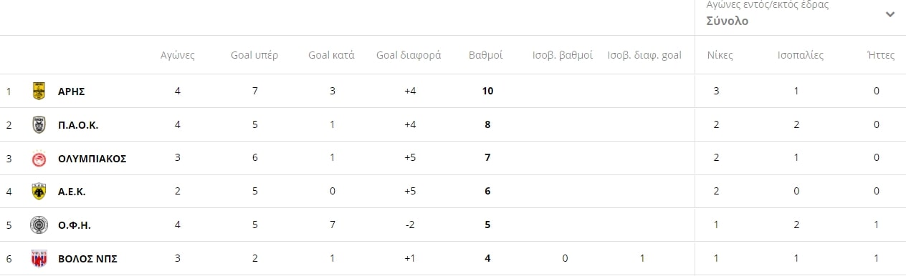The height and width of the screenshot is (276, 906).
Task: Click the Ισοπαλίες column header
Action: 801,55
